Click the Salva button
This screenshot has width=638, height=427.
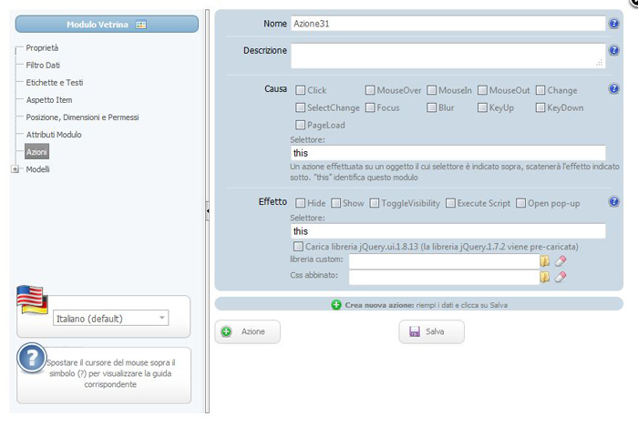click(431, 331)
